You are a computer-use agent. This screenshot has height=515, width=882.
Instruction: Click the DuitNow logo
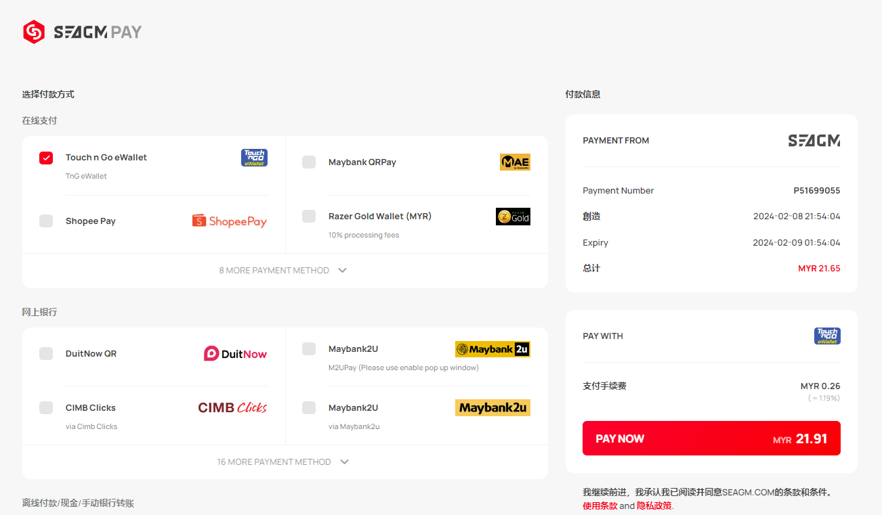tap(235, 353)
